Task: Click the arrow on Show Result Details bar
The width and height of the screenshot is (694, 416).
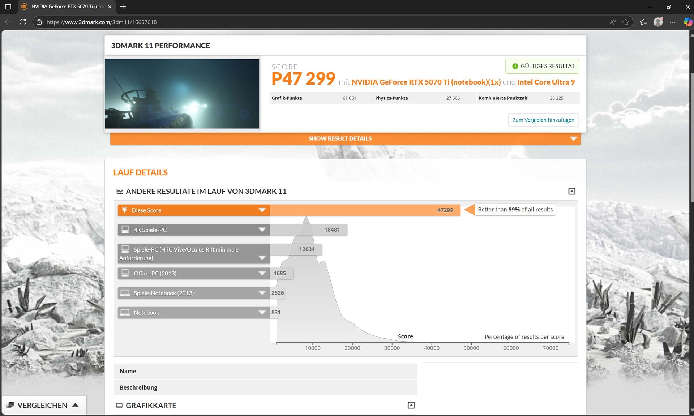Action: 573,139
